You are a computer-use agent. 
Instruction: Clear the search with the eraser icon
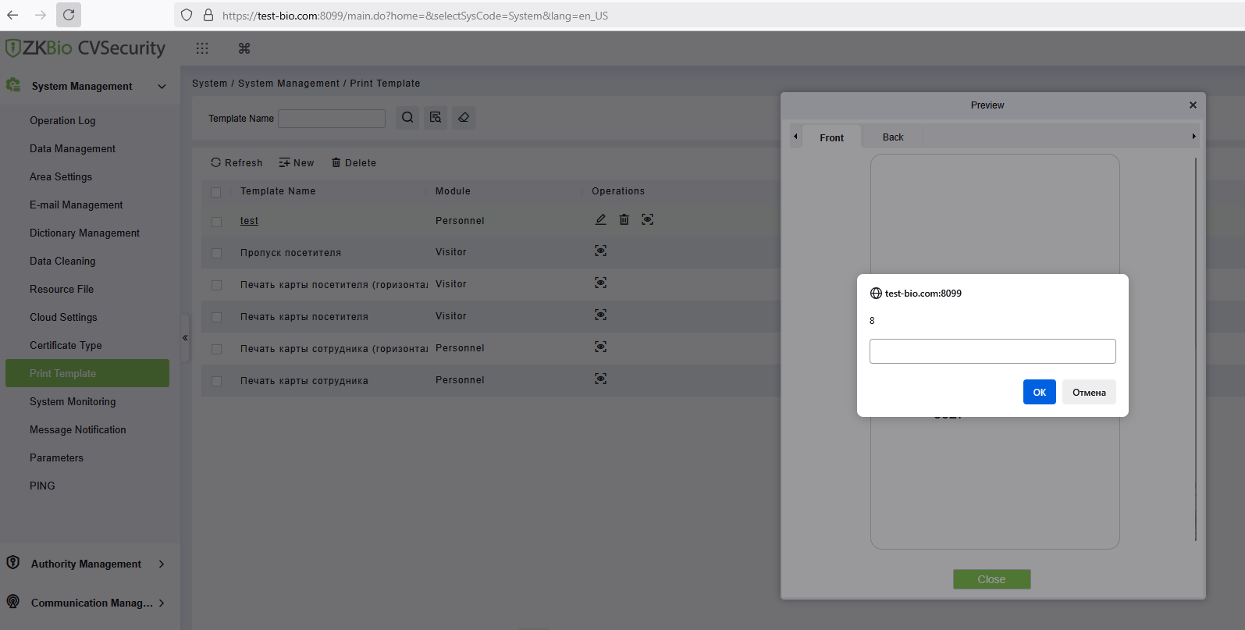pyautogui.click(x=464, y=118)
